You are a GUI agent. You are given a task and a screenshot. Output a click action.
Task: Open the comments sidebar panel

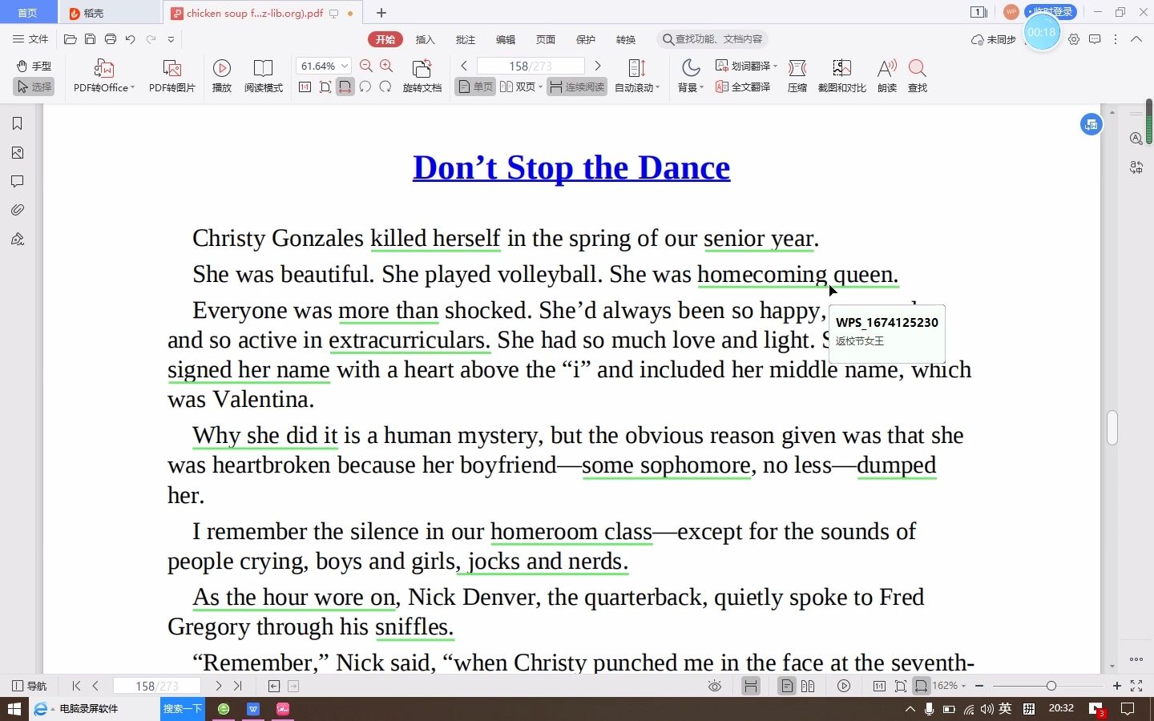[18, 181]
